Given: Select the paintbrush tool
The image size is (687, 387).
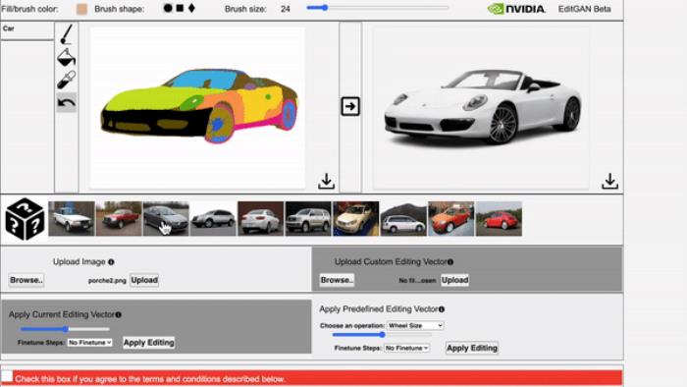Looking at the screenshot, I should [66, 34].
